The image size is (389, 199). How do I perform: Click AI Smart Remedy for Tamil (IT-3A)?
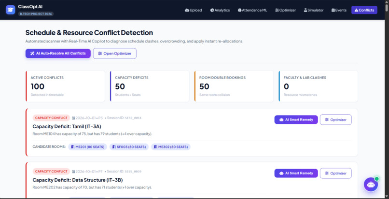point(296,119)
